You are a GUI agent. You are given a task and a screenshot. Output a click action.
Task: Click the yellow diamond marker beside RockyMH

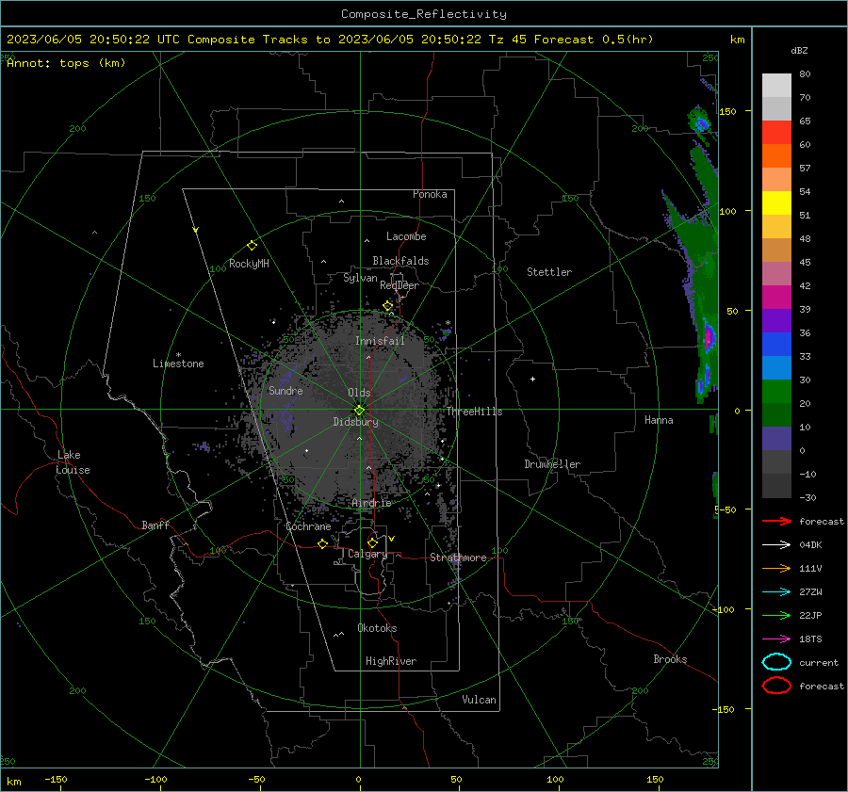pos(252,246)
